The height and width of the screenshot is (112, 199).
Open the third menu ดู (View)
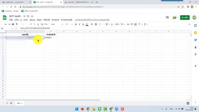click(21, 20)
